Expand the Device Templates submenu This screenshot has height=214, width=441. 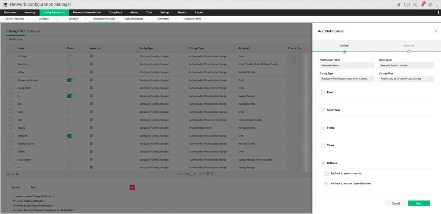pos(17,19)
